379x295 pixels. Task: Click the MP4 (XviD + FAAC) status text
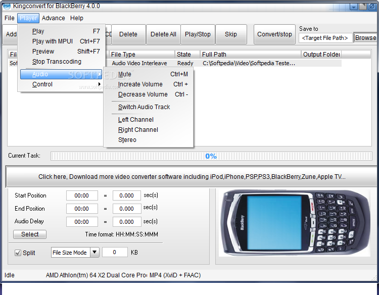(x=175, y=275)
